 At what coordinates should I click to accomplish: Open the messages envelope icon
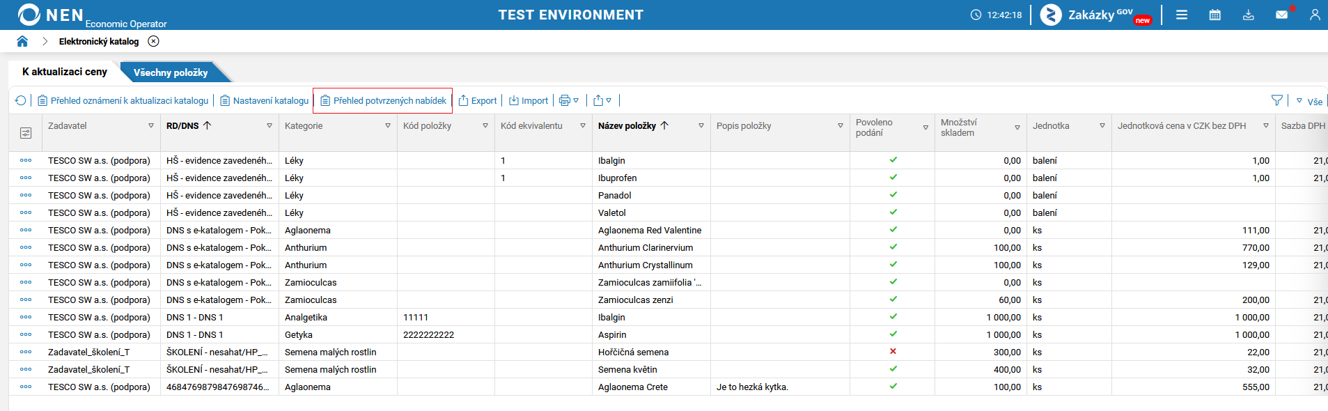(x=1281, y=15)
